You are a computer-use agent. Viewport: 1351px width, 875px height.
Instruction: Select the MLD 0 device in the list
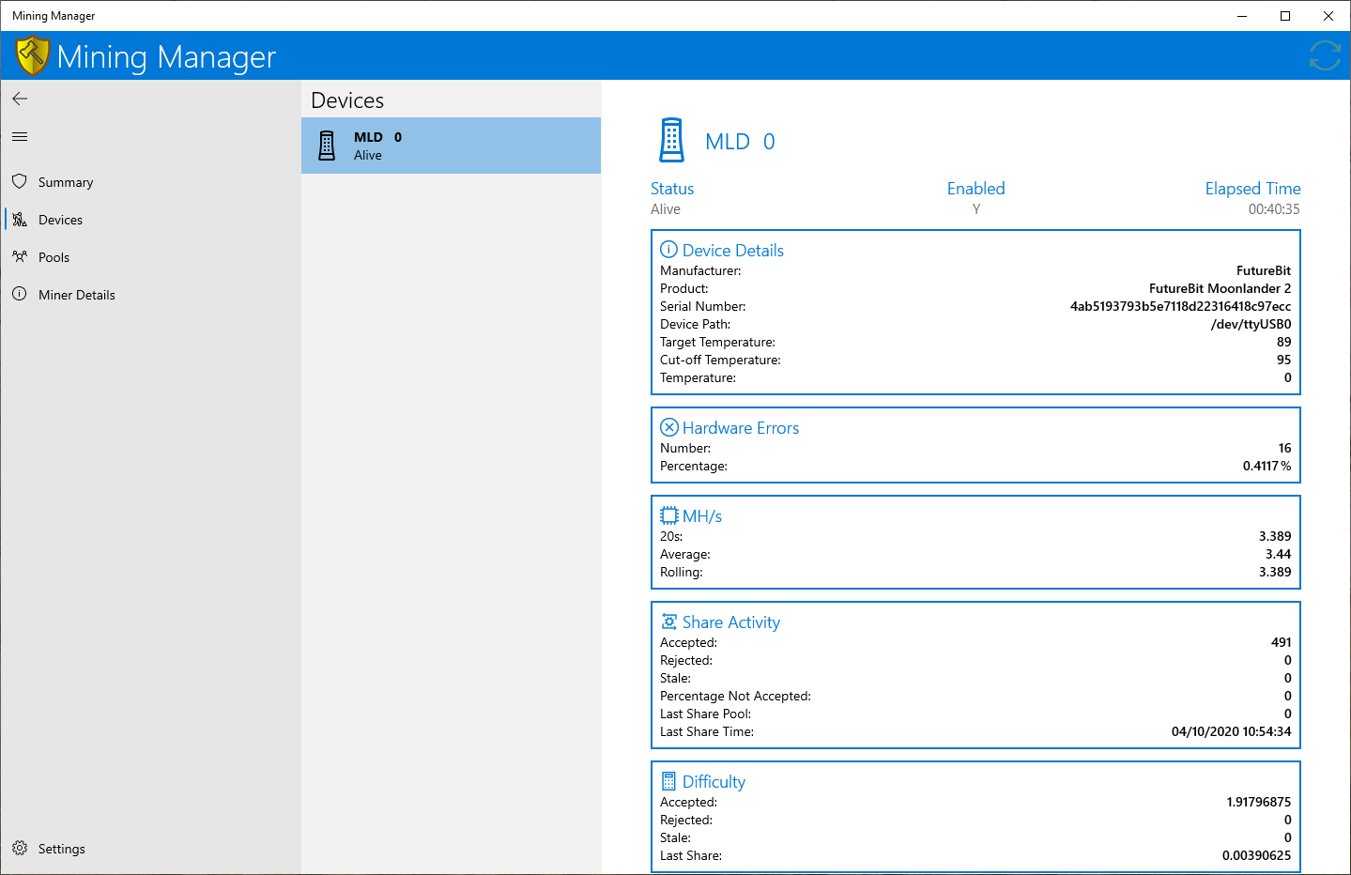pyautogui.click(x=451, y=146)
